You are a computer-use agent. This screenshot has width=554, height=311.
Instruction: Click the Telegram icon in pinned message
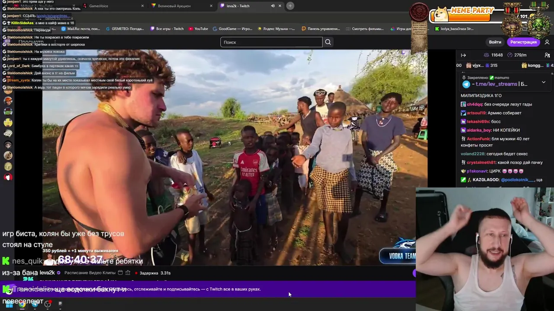tap(466, 84)
